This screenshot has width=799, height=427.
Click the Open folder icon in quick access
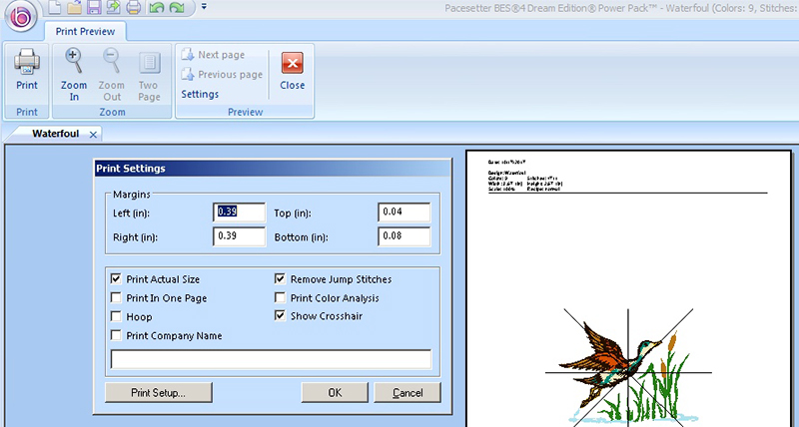tap(74, 8)
